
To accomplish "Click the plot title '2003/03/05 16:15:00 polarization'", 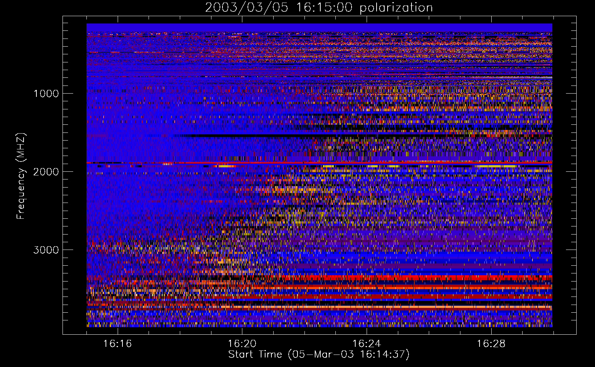I will (319, 7).
